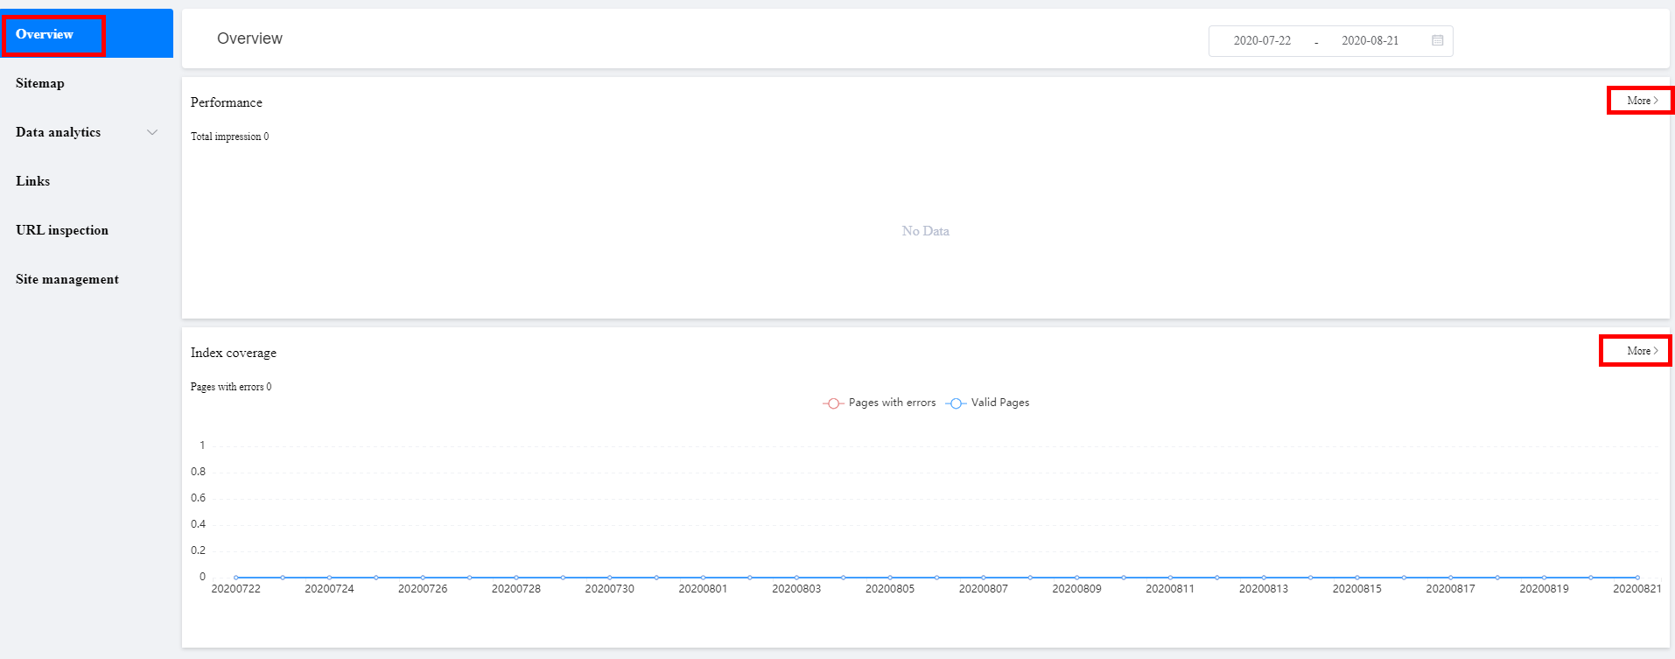The height and width of the screenshot is (659, 1675).
Task: Click the Performance panel heading
Action: pos(227,102)
